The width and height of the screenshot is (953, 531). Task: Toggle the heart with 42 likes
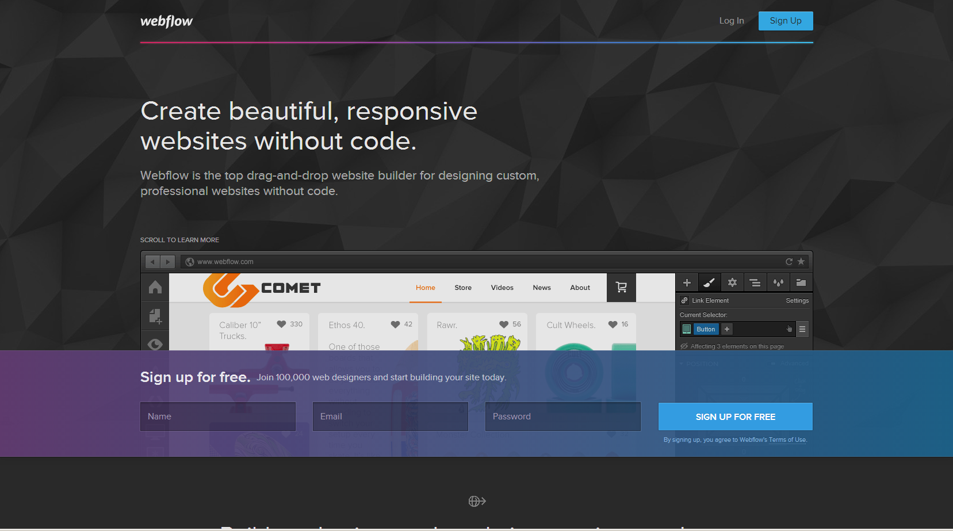[395, 324]
